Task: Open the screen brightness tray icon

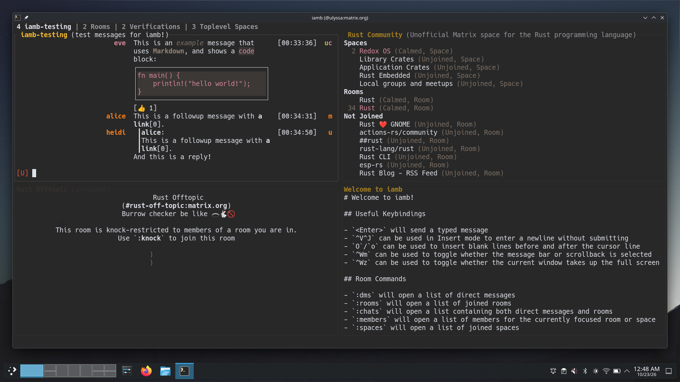Action: click(596, 371)
